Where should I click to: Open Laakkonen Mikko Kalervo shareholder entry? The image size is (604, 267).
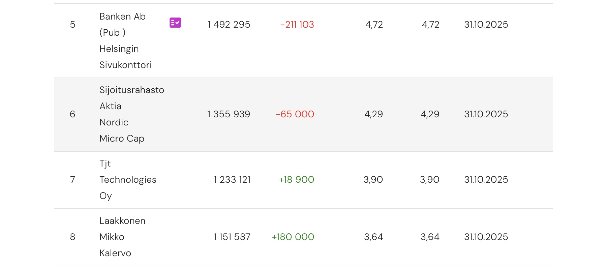(x=122, y=237)
